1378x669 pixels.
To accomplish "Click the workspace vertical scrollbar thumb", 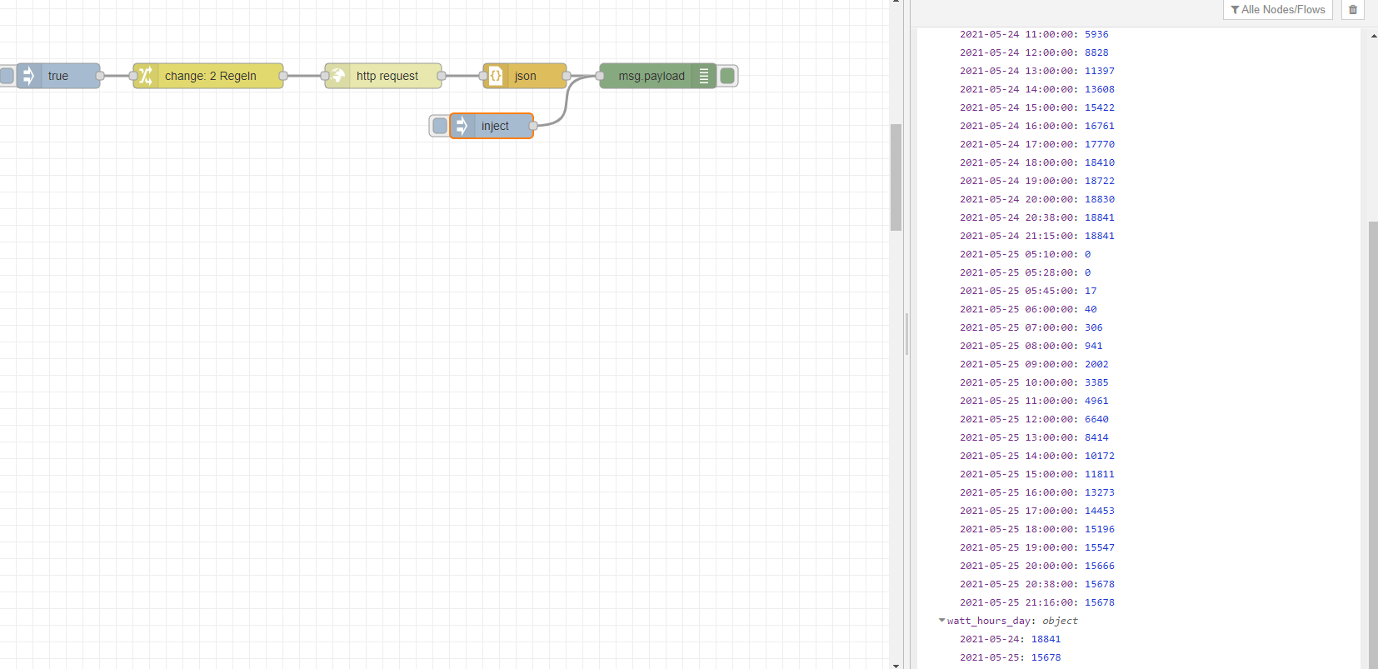I will click(896, 177).
